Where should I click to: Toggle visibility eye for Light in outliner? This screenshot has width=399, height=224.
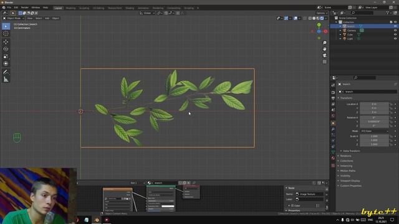coord(395,39)
